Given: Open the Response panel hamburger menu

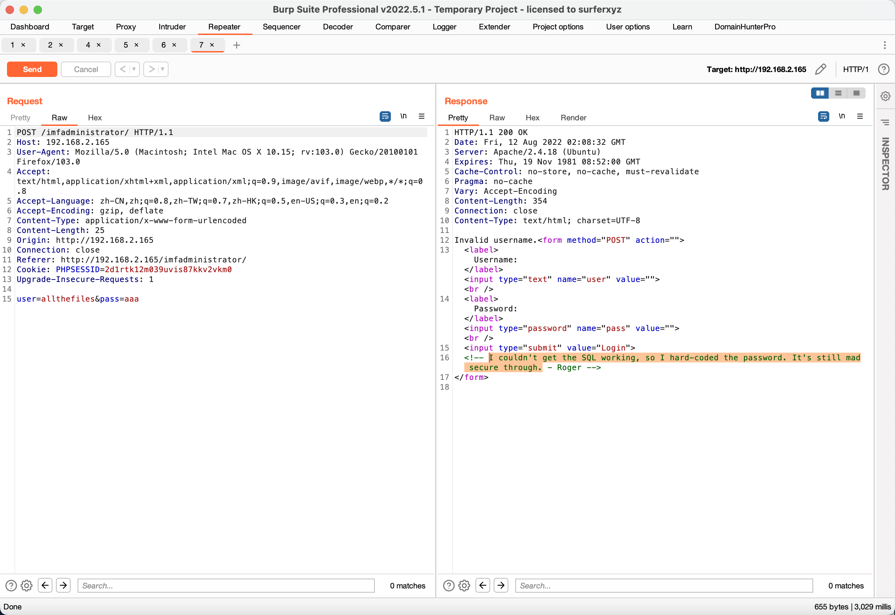Looking at the screenshot, I should coord(860,116).
